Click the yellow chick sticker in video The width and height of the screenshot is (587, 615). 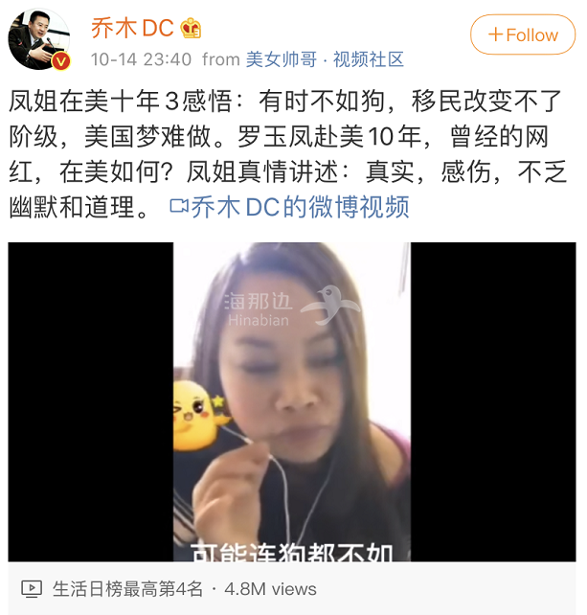(x=199, y=416)
